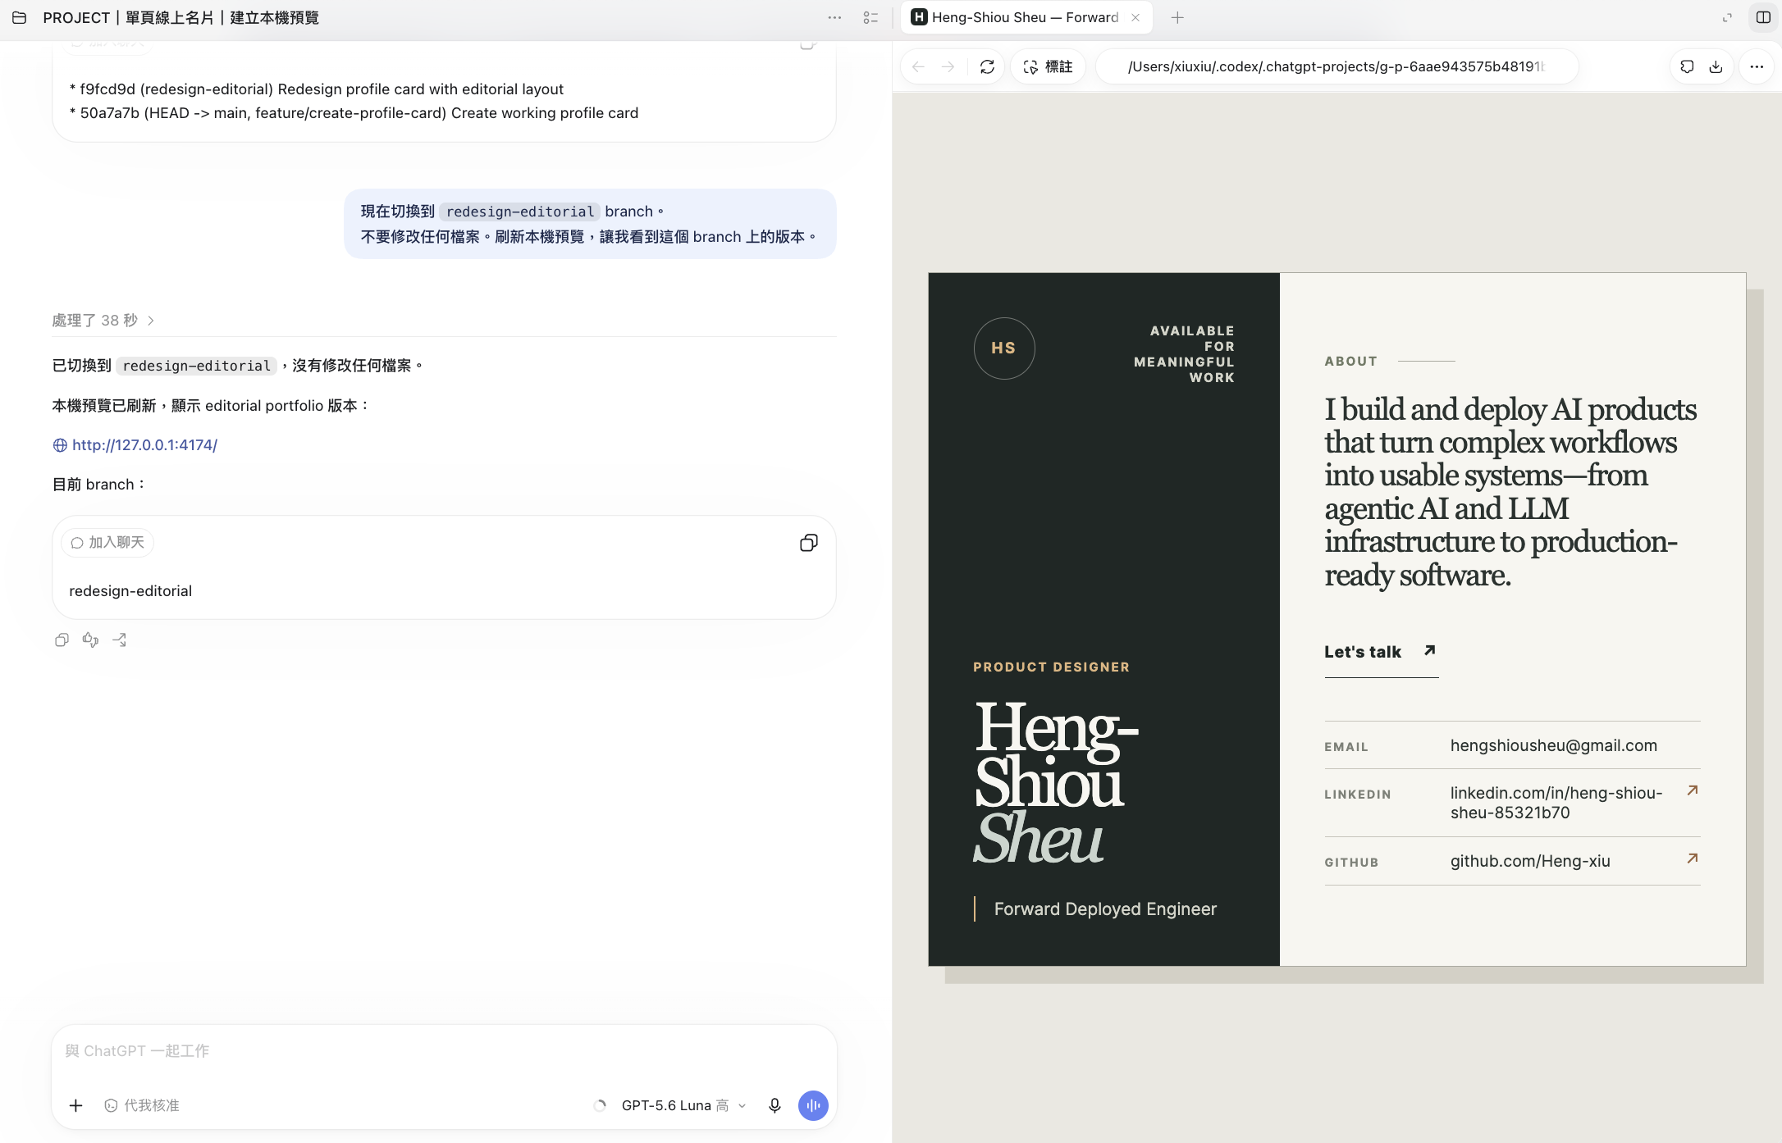Copy the redesign-editorial code block

tap(808, 543)
